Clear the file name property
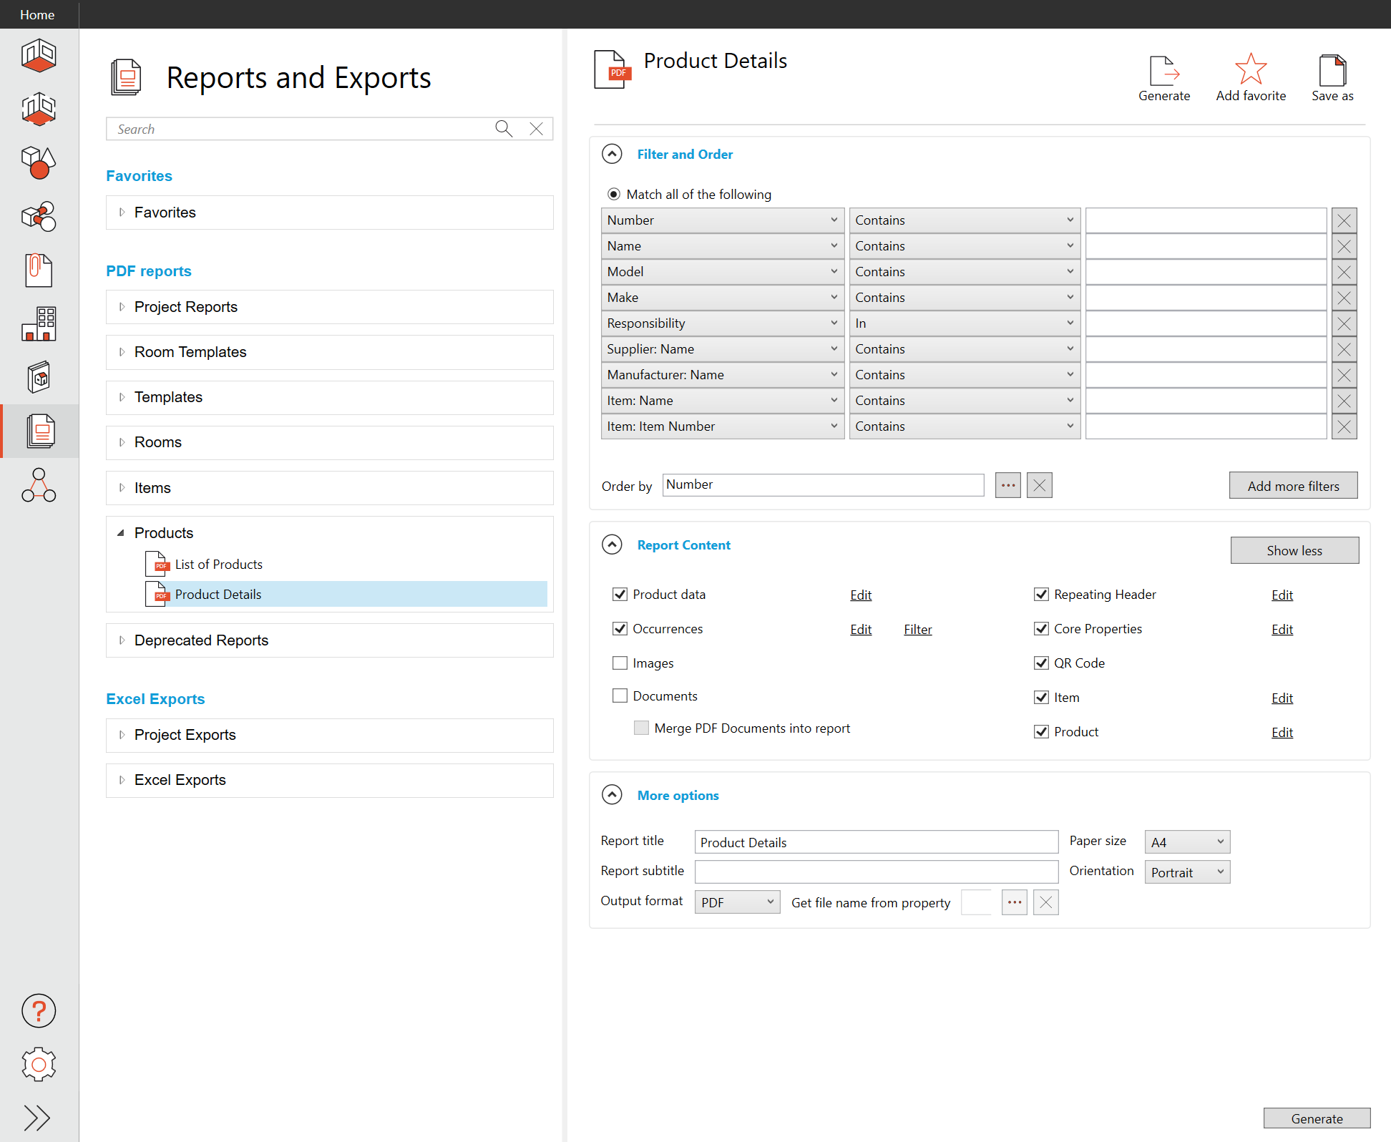The height and width of the screenshot is (1142, 1391). (1046, 902)
